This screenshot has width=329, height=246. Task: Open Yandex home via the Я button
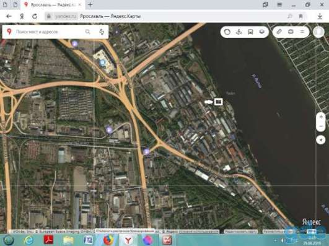[x=22, y=16]
